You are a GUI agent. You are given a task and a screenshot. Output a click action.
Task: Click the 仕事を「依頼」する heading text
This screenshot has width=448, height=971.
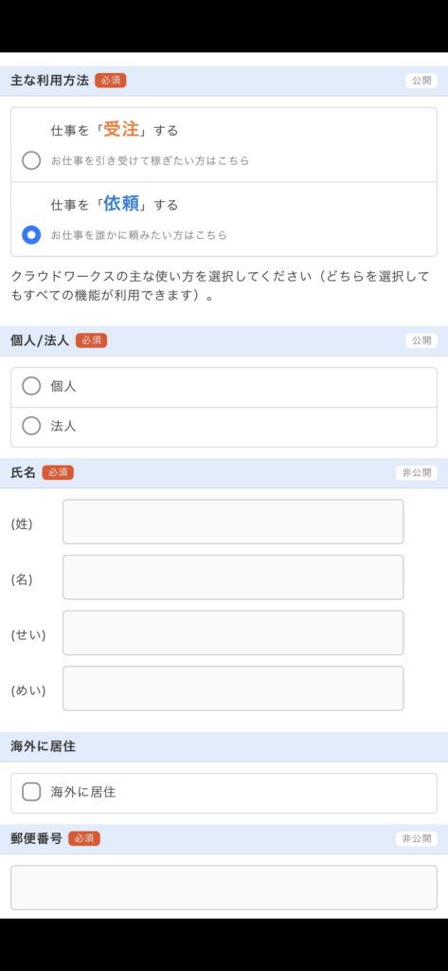(x=115, y=204)
